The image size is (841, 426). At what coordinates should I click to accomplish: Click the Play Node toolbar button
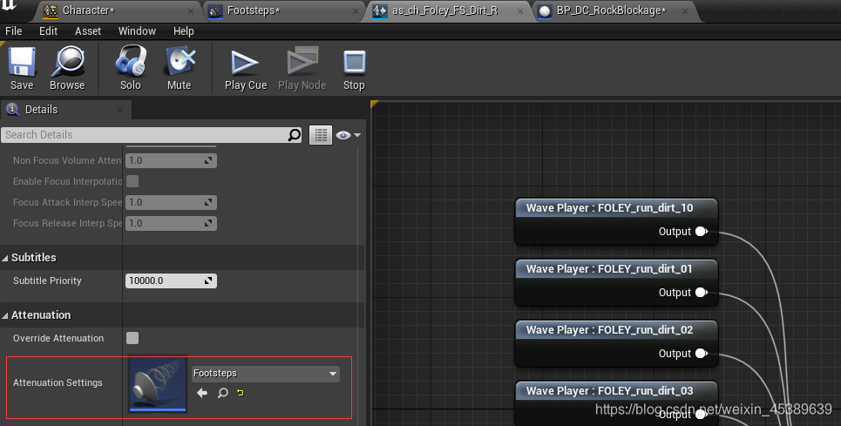pos(302,69)
